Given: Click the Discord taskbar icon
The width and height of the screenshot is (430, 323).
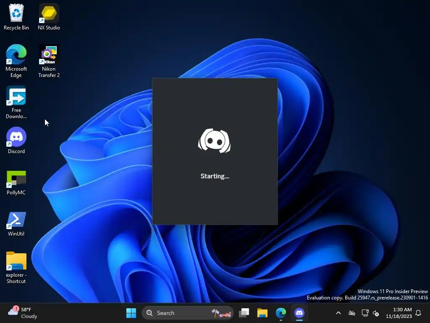Looking at the screenshot, I should pyautogui.click(x=299, y=313).
